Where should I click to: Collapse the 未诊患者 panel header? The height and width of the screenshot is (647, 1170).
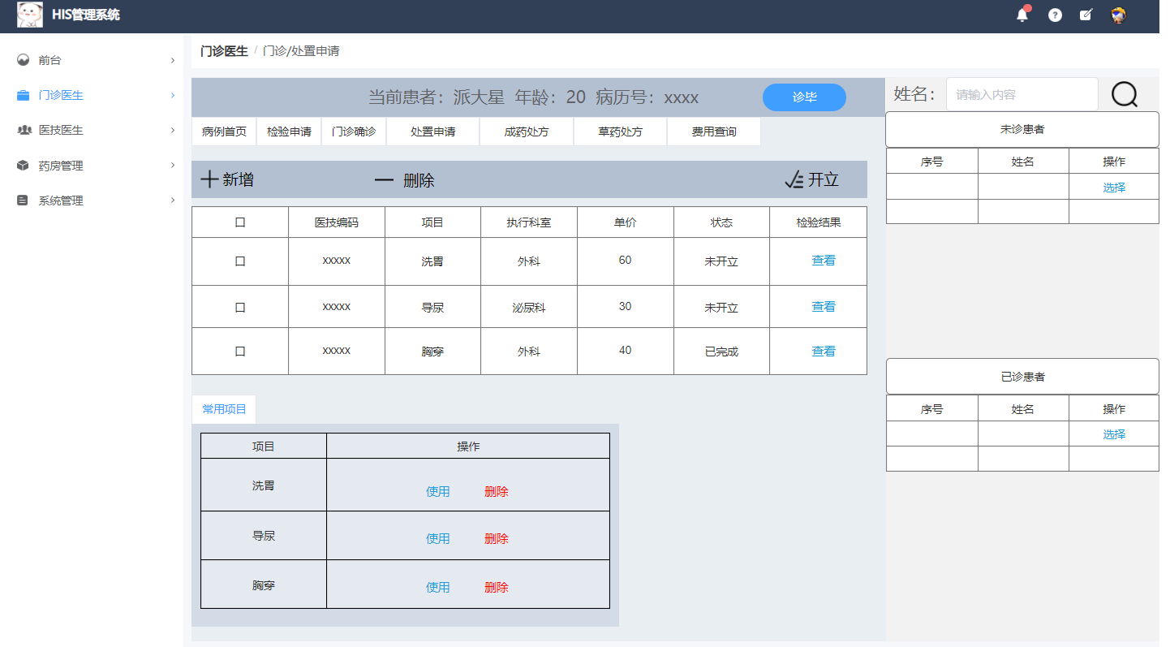click(x=1022, y=130)
